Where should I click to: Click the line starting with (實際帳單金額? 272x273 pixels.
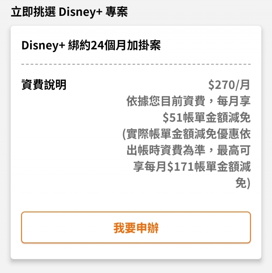click(x=187, y=134)
